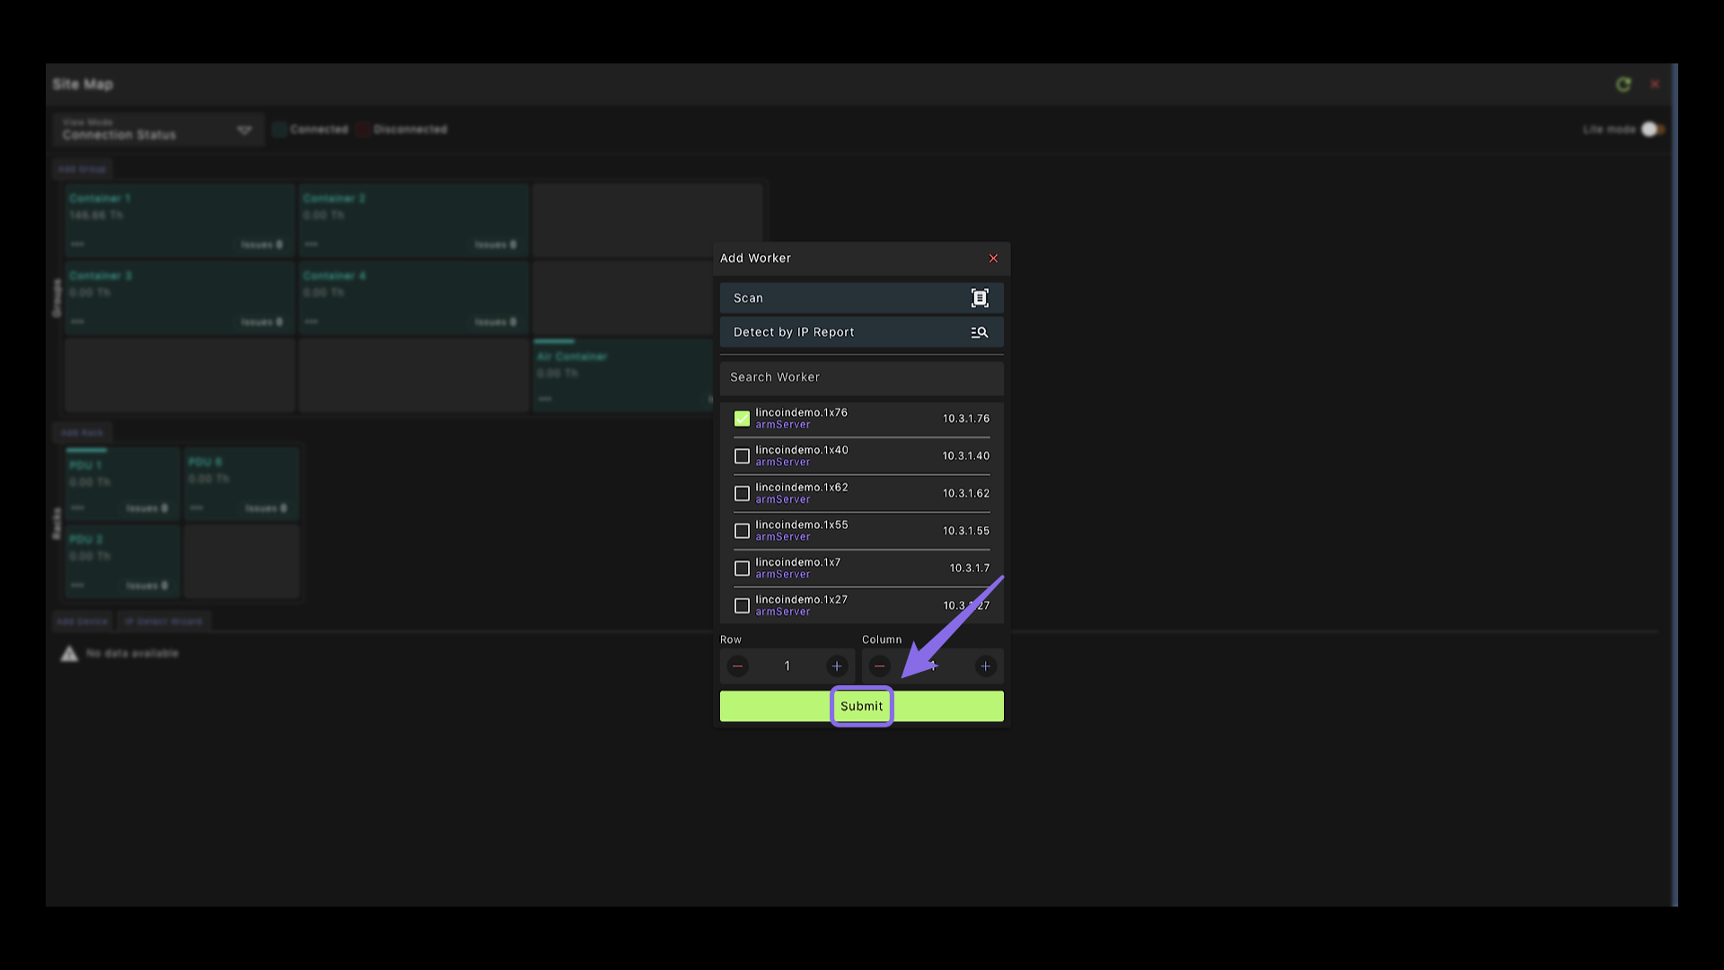
Task: Increase the Column value
Action: pos(985,666)
